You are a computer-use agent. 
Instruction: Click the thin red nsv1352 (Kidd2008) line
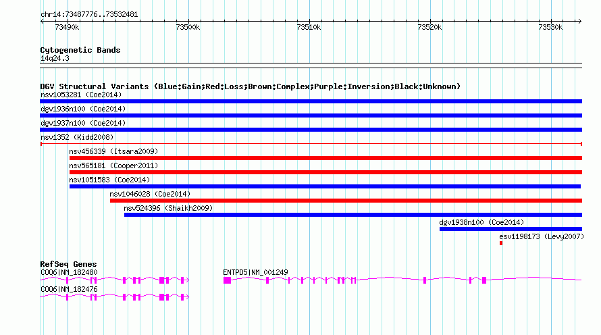(311, 144)
